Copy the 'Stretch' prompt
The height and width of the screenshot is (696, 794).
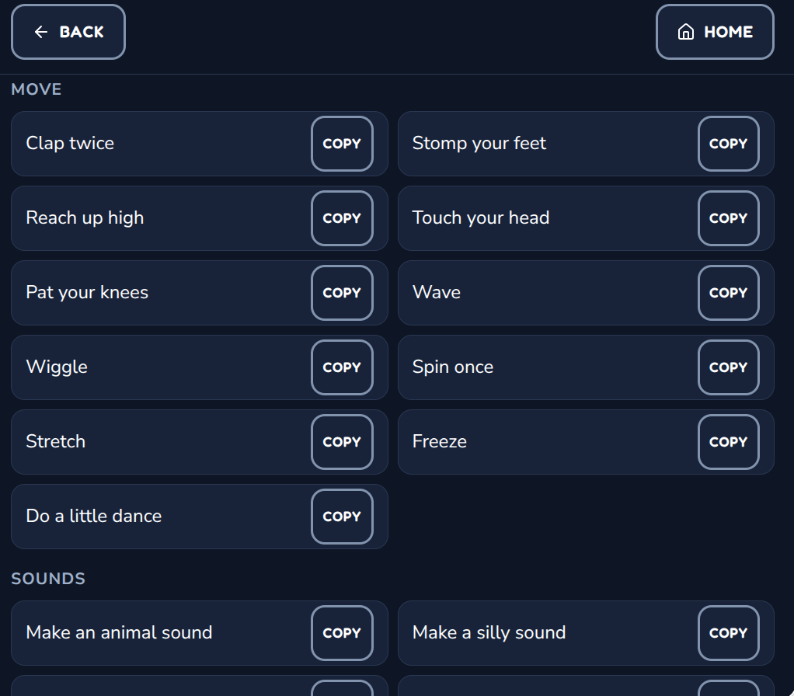coord(342,442)
